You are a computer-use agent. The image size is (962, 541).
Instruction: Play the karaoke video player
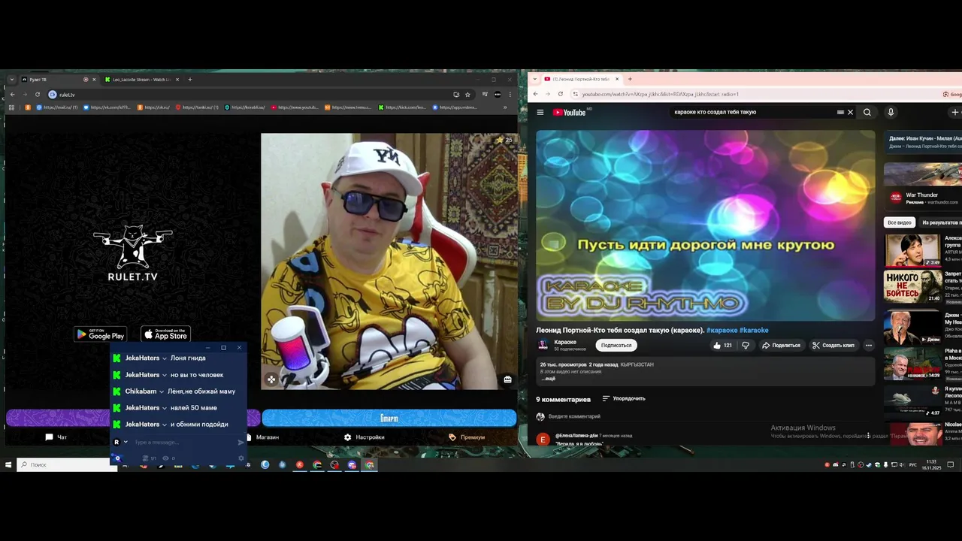point(706,225)
